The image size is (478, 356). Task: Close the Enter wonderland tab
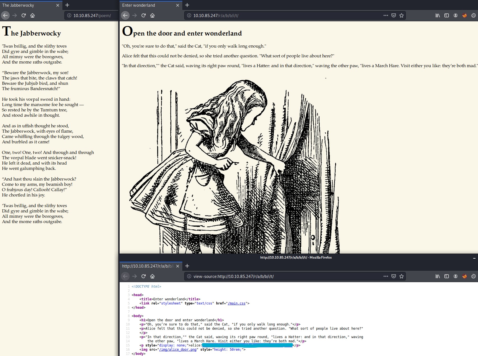(177, 5)
